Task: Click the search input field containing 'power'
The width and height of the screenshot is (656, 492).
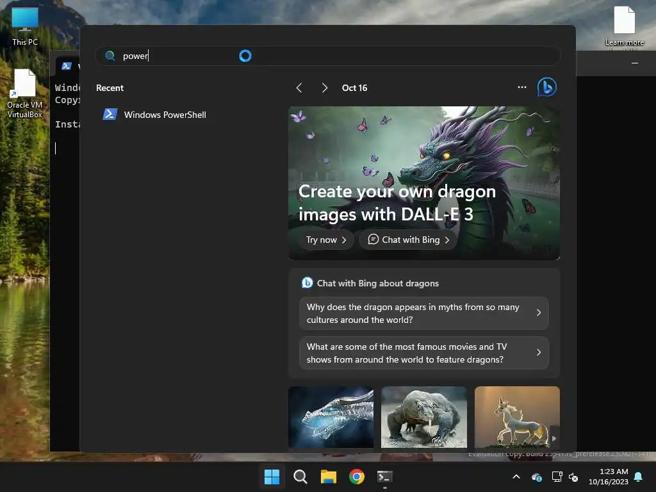Action: click(327, 56)
